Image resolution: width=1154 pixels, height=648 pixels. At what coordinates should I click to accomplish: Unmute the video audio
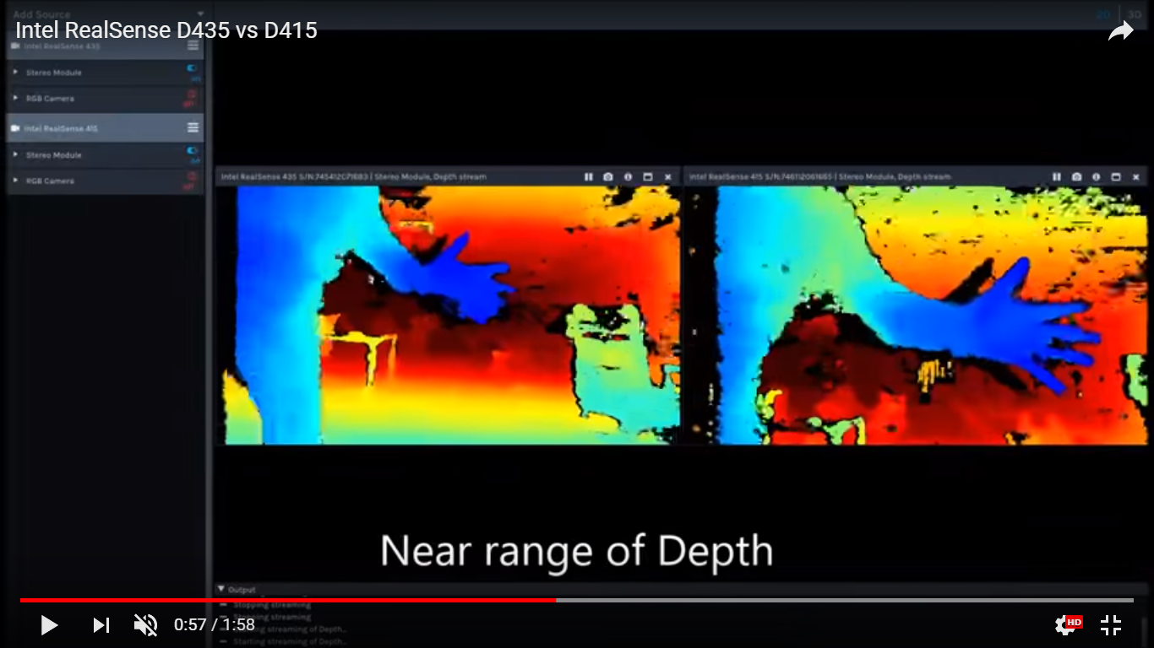pyautogui.click(x=145, y=625)
